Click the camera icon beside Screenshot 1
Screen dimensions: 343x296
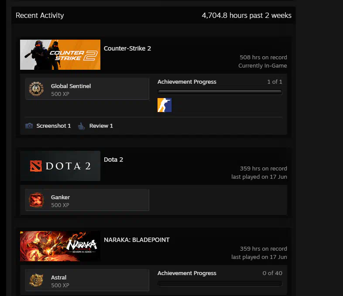29,126
